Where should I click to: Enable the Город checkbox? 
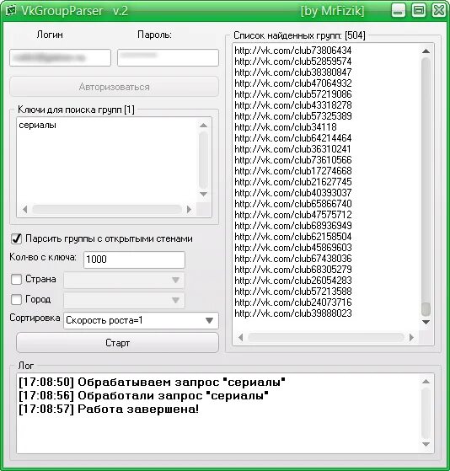click(x=16, y=299)
